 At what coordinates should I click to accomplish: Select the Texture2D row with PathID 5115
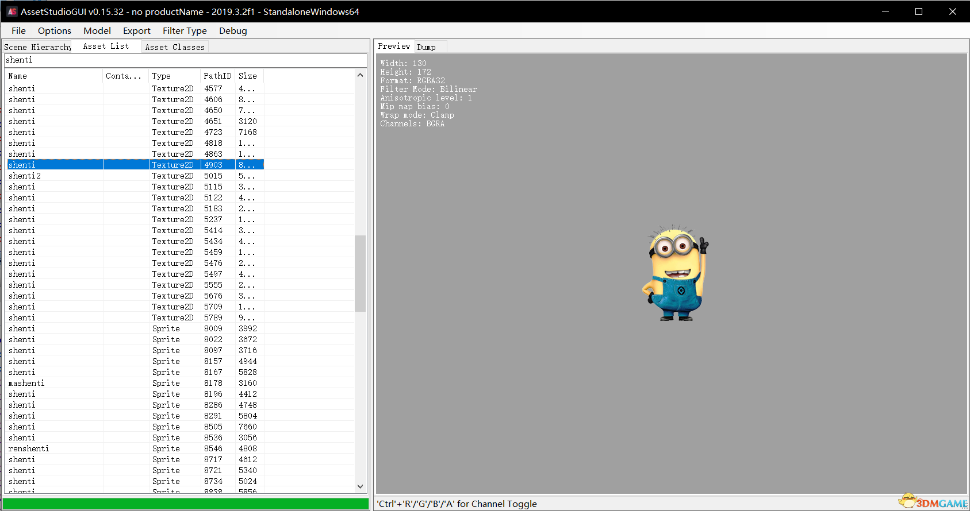(135, 187)
